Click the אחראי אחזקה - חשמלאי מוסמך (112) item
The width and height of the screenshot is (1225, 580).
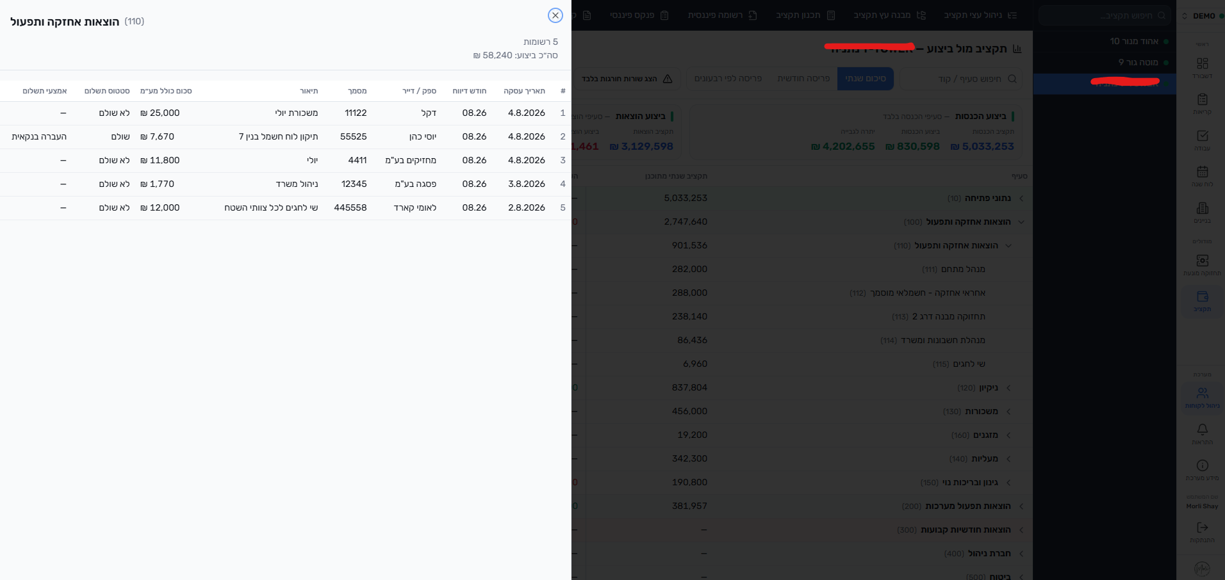[x=917, y=293]
